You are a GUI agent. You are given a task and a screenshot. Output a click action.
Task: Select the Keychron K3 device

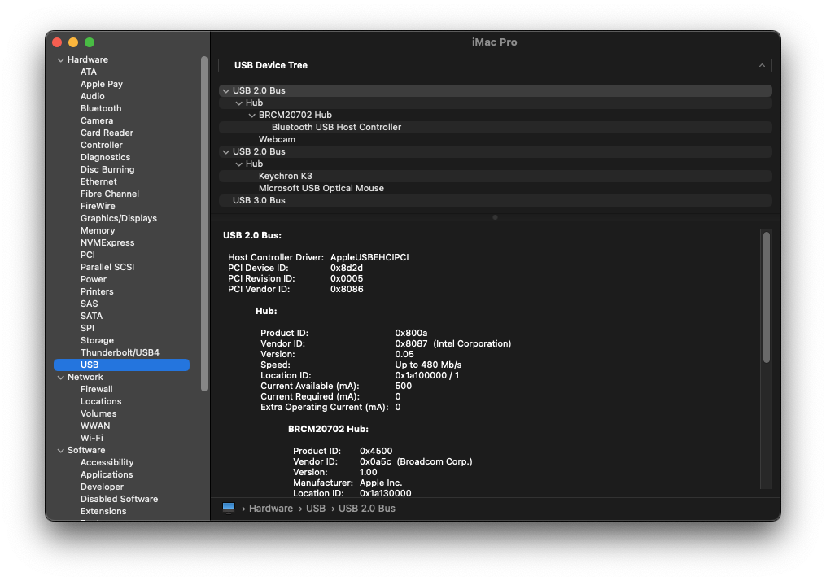coord(495,176)
